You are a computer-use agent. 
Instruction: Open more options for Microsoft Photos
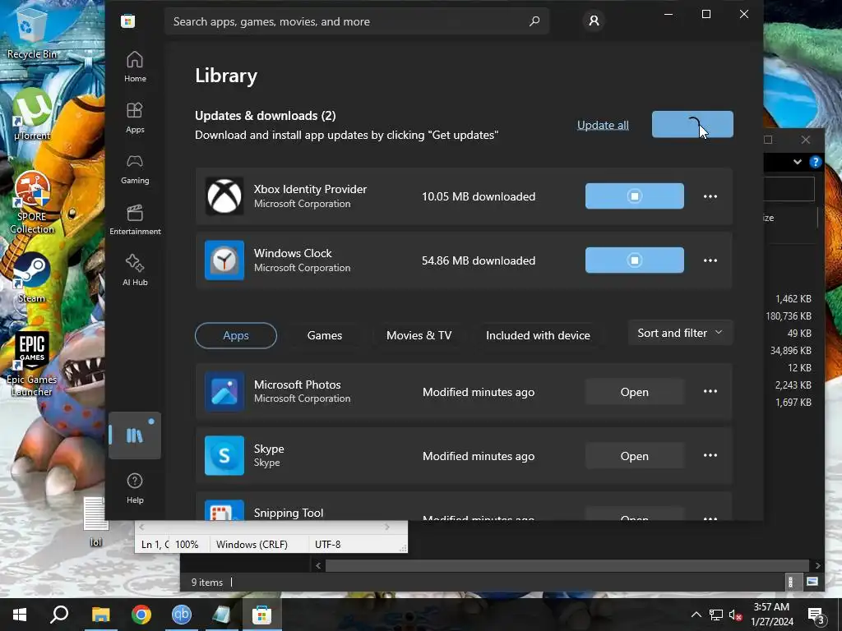pos(710,391)
